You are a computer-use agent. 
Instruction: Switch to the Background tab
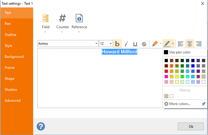[x=14, y=57]
